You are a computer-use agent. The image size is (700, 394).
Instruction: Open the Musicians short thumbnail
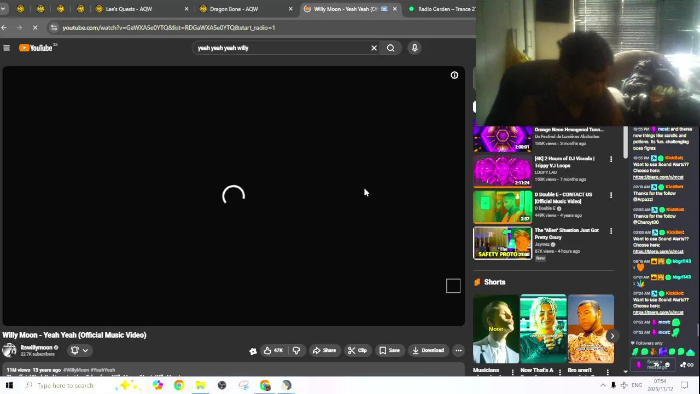coord(496,329)
